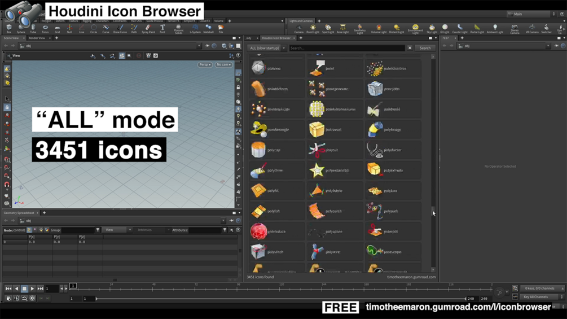This screenshot has height=319, width=567.
Task: Add a Sky Light from shelf
Action: tap(432, 29)
